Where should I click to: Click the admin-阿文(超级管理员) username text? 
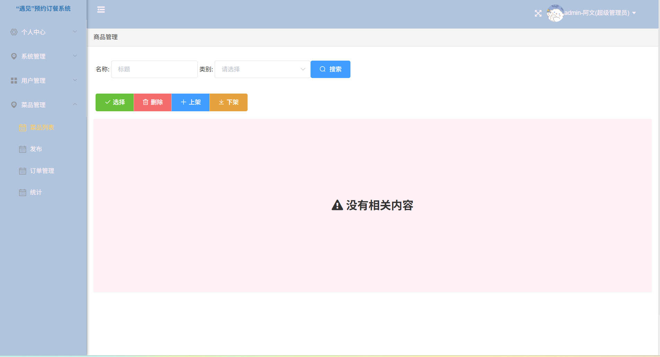point(597,13)
